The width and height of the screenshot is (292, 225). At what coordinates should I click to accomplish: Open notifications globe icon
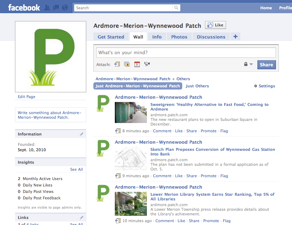(65, 7)
